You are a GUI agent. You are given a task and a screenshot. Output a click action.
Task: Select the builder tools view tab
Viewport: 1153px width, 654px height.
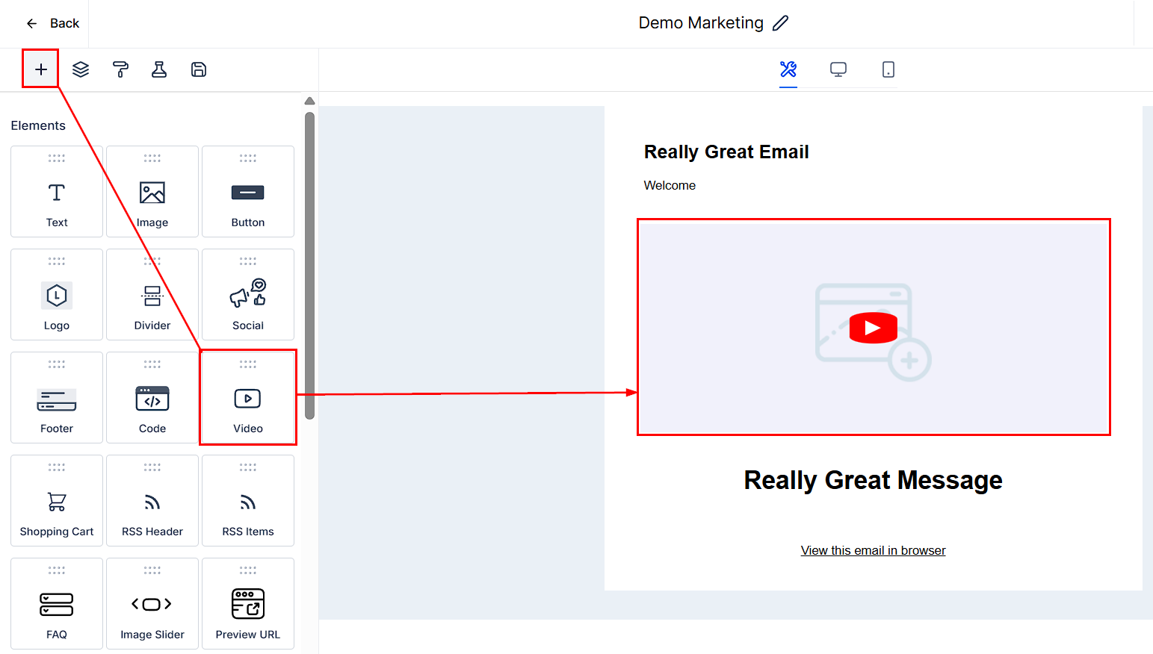pos(788,69)
